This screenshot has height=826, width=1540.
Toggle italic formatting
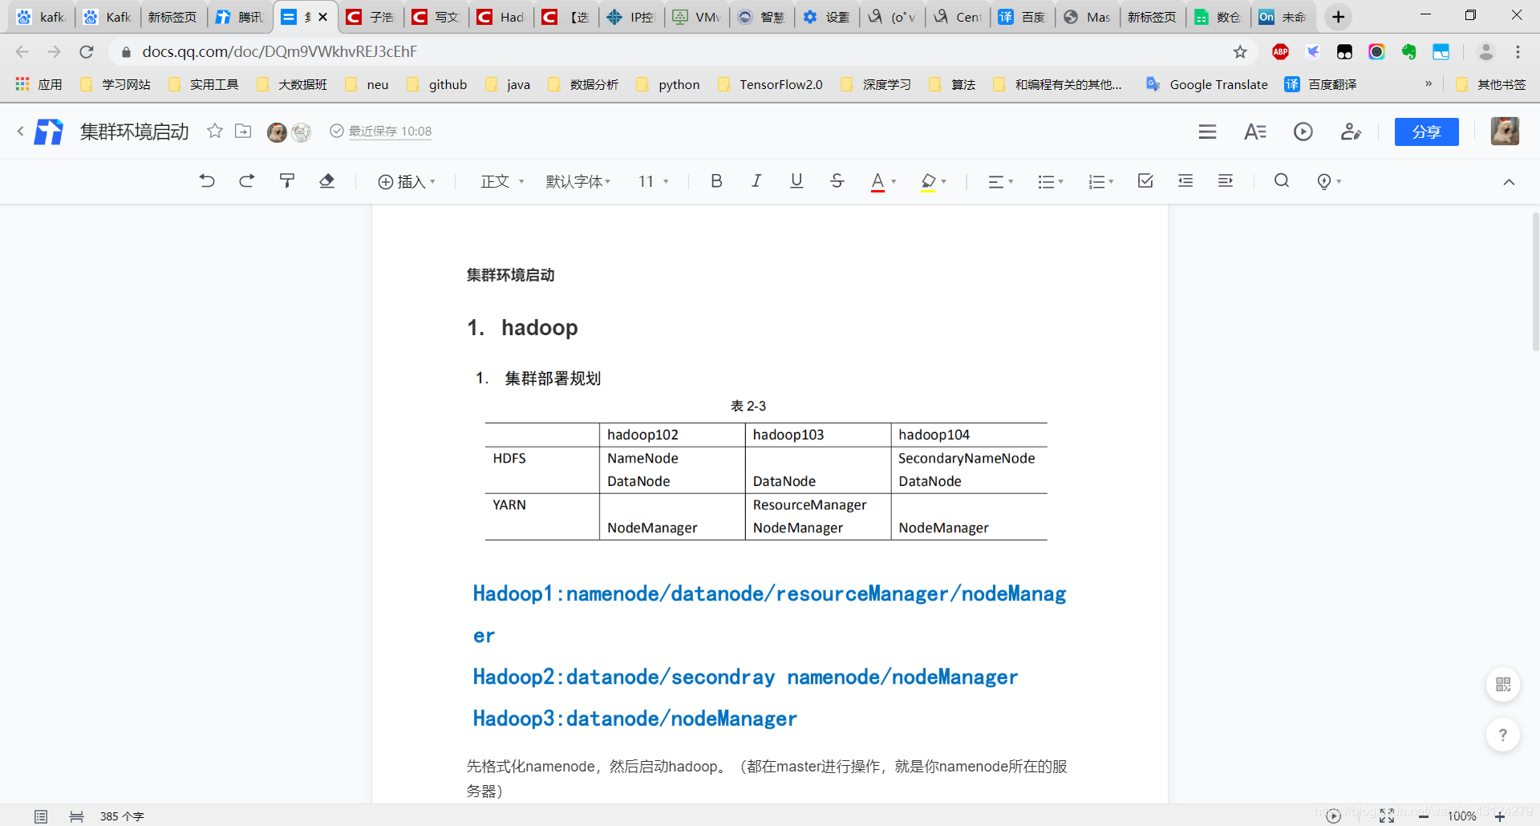pyautogui.click(x=756, y=181)
